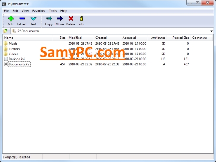Click the blue Extract minus icon
216x162 pixels.
click(x=22, y=19)
